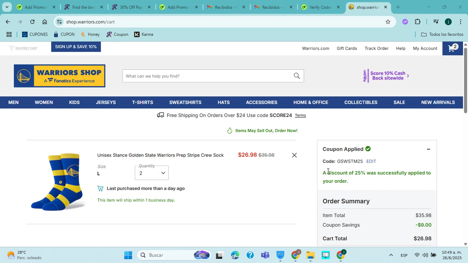The height and width of the screenshot is (263, 468).
Task: Open the Honey bookmark
Action: 90,34
